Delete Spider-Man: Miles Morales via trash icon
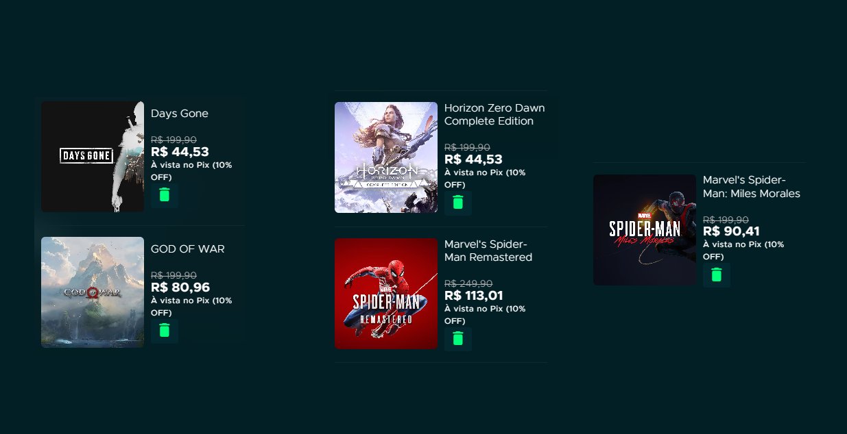The width and height of the screenshot is (847, 434). tap(717, 275)
